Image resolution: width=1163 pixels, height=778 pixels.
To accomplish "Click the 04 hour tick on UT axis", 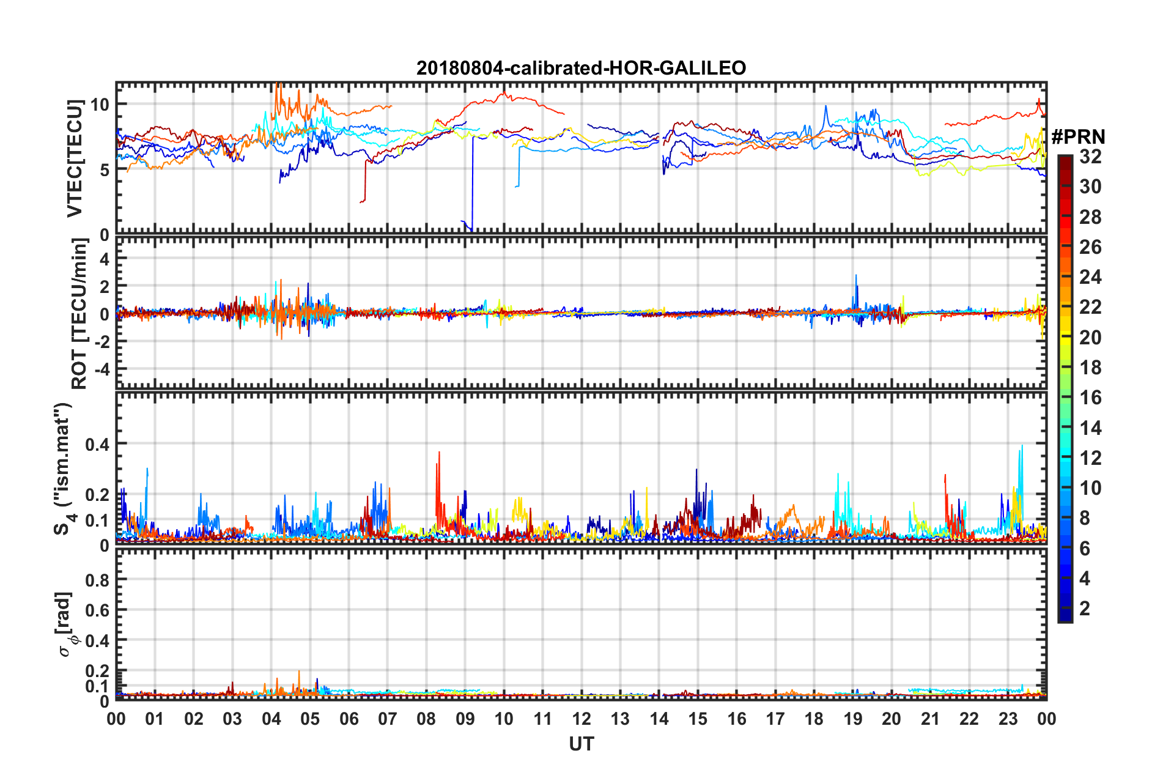I will click(x=271, y=719).
